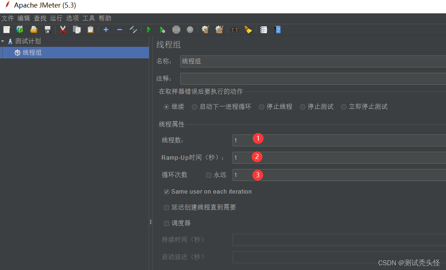Enable the 调度器 scheduler checkbox
This screenshot has width=446, height=270.
166,223
